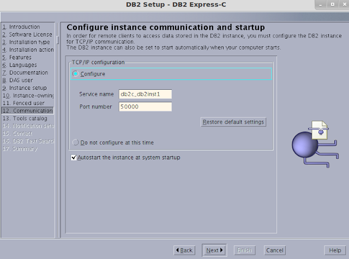The height and width of the screenshot is (259, 349).
Task: Open step 6 Languages
Action: pos(20,65)
